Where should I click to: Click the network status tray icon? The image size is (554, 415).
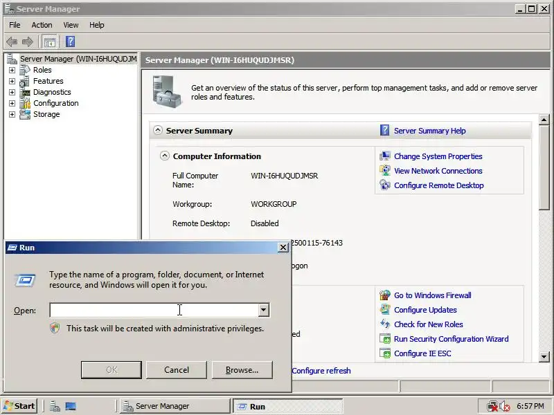(x=492, y=406)
